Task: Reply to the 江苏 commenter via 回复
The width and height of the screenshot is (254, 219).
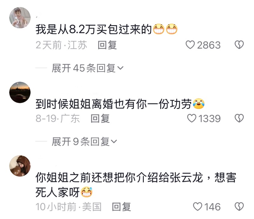Action: pos(107,45)
